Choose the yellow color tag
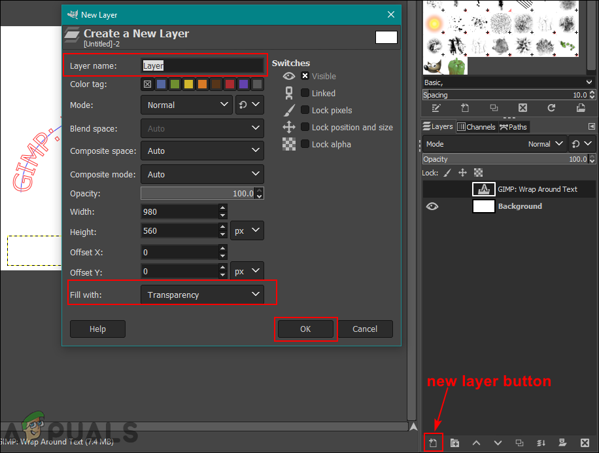 (188, 84)
